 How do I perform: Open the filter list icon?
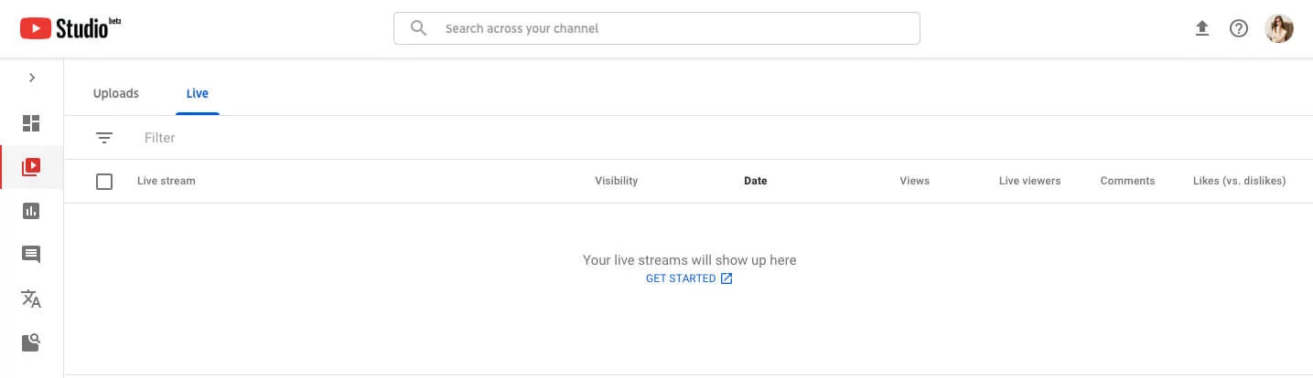click(x=104, y=138)
